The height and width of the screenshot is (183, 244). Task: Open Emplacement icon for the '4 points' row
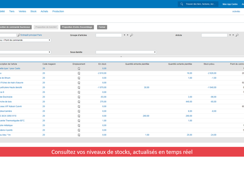coord(79,130)
